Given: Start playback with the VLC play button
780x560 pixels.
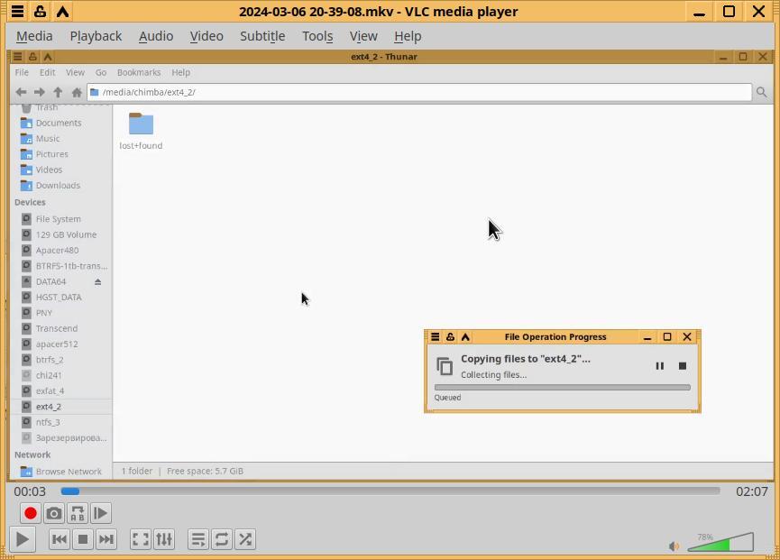Looking at the screenshot, I should 23,539.
